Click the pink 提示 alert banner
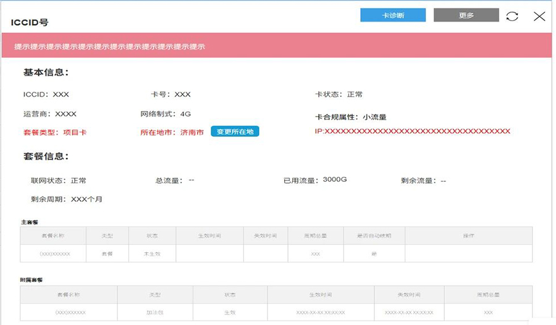This screenshot has height=325, width=556. point(277,45)
